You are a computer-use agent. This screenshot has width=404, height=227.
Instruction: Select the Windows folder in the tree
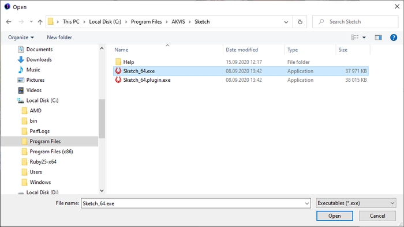(x=40, y=182)
